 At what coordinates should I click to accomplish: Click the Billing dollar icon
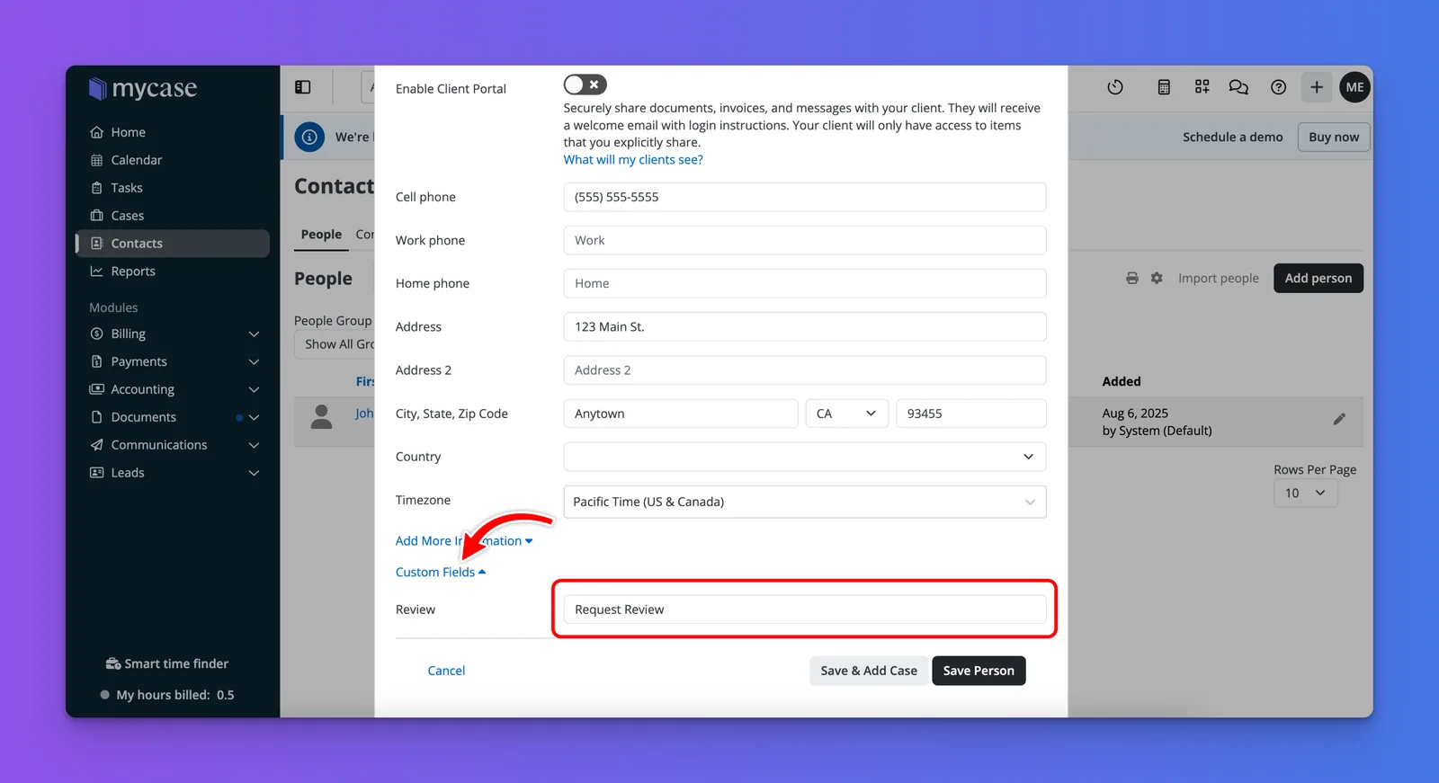coord(96,334)
